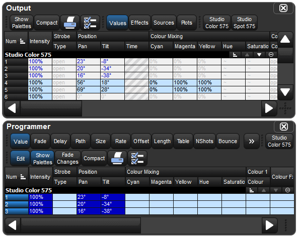Click up triangle on Output Studio Color 575 group bar
Image resolution: width=298 pixels, height=237 pixels.
247,55
